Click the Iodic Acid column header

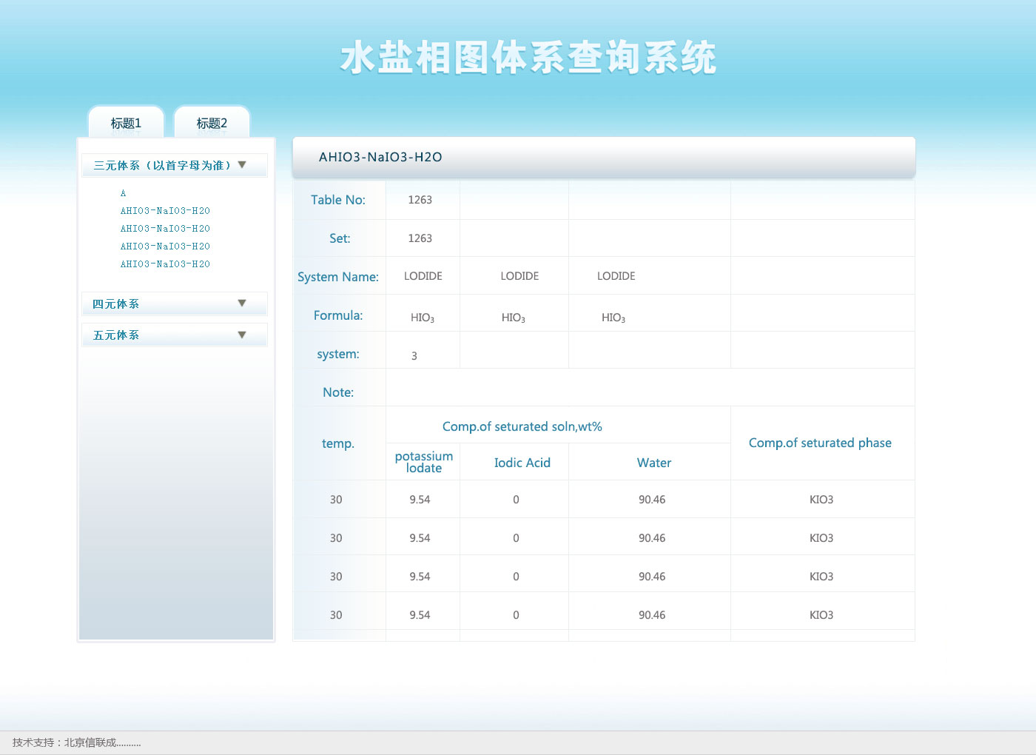coord(522,463)
